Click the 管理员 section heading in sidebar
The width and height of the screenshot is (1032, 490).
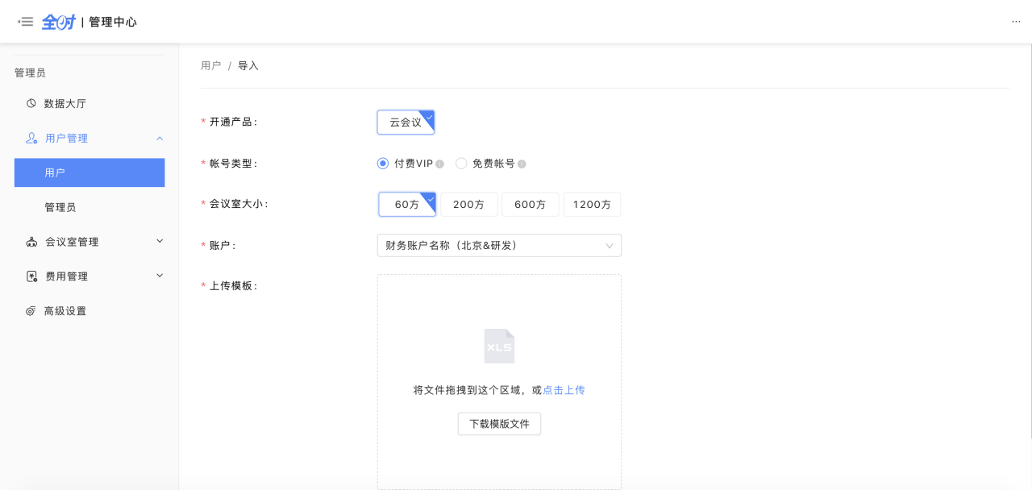(30, 73)
